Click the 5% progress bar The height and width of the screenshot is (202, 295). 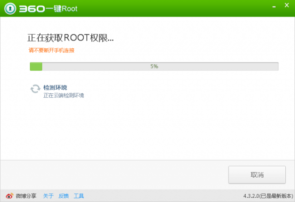click(154, 66)
